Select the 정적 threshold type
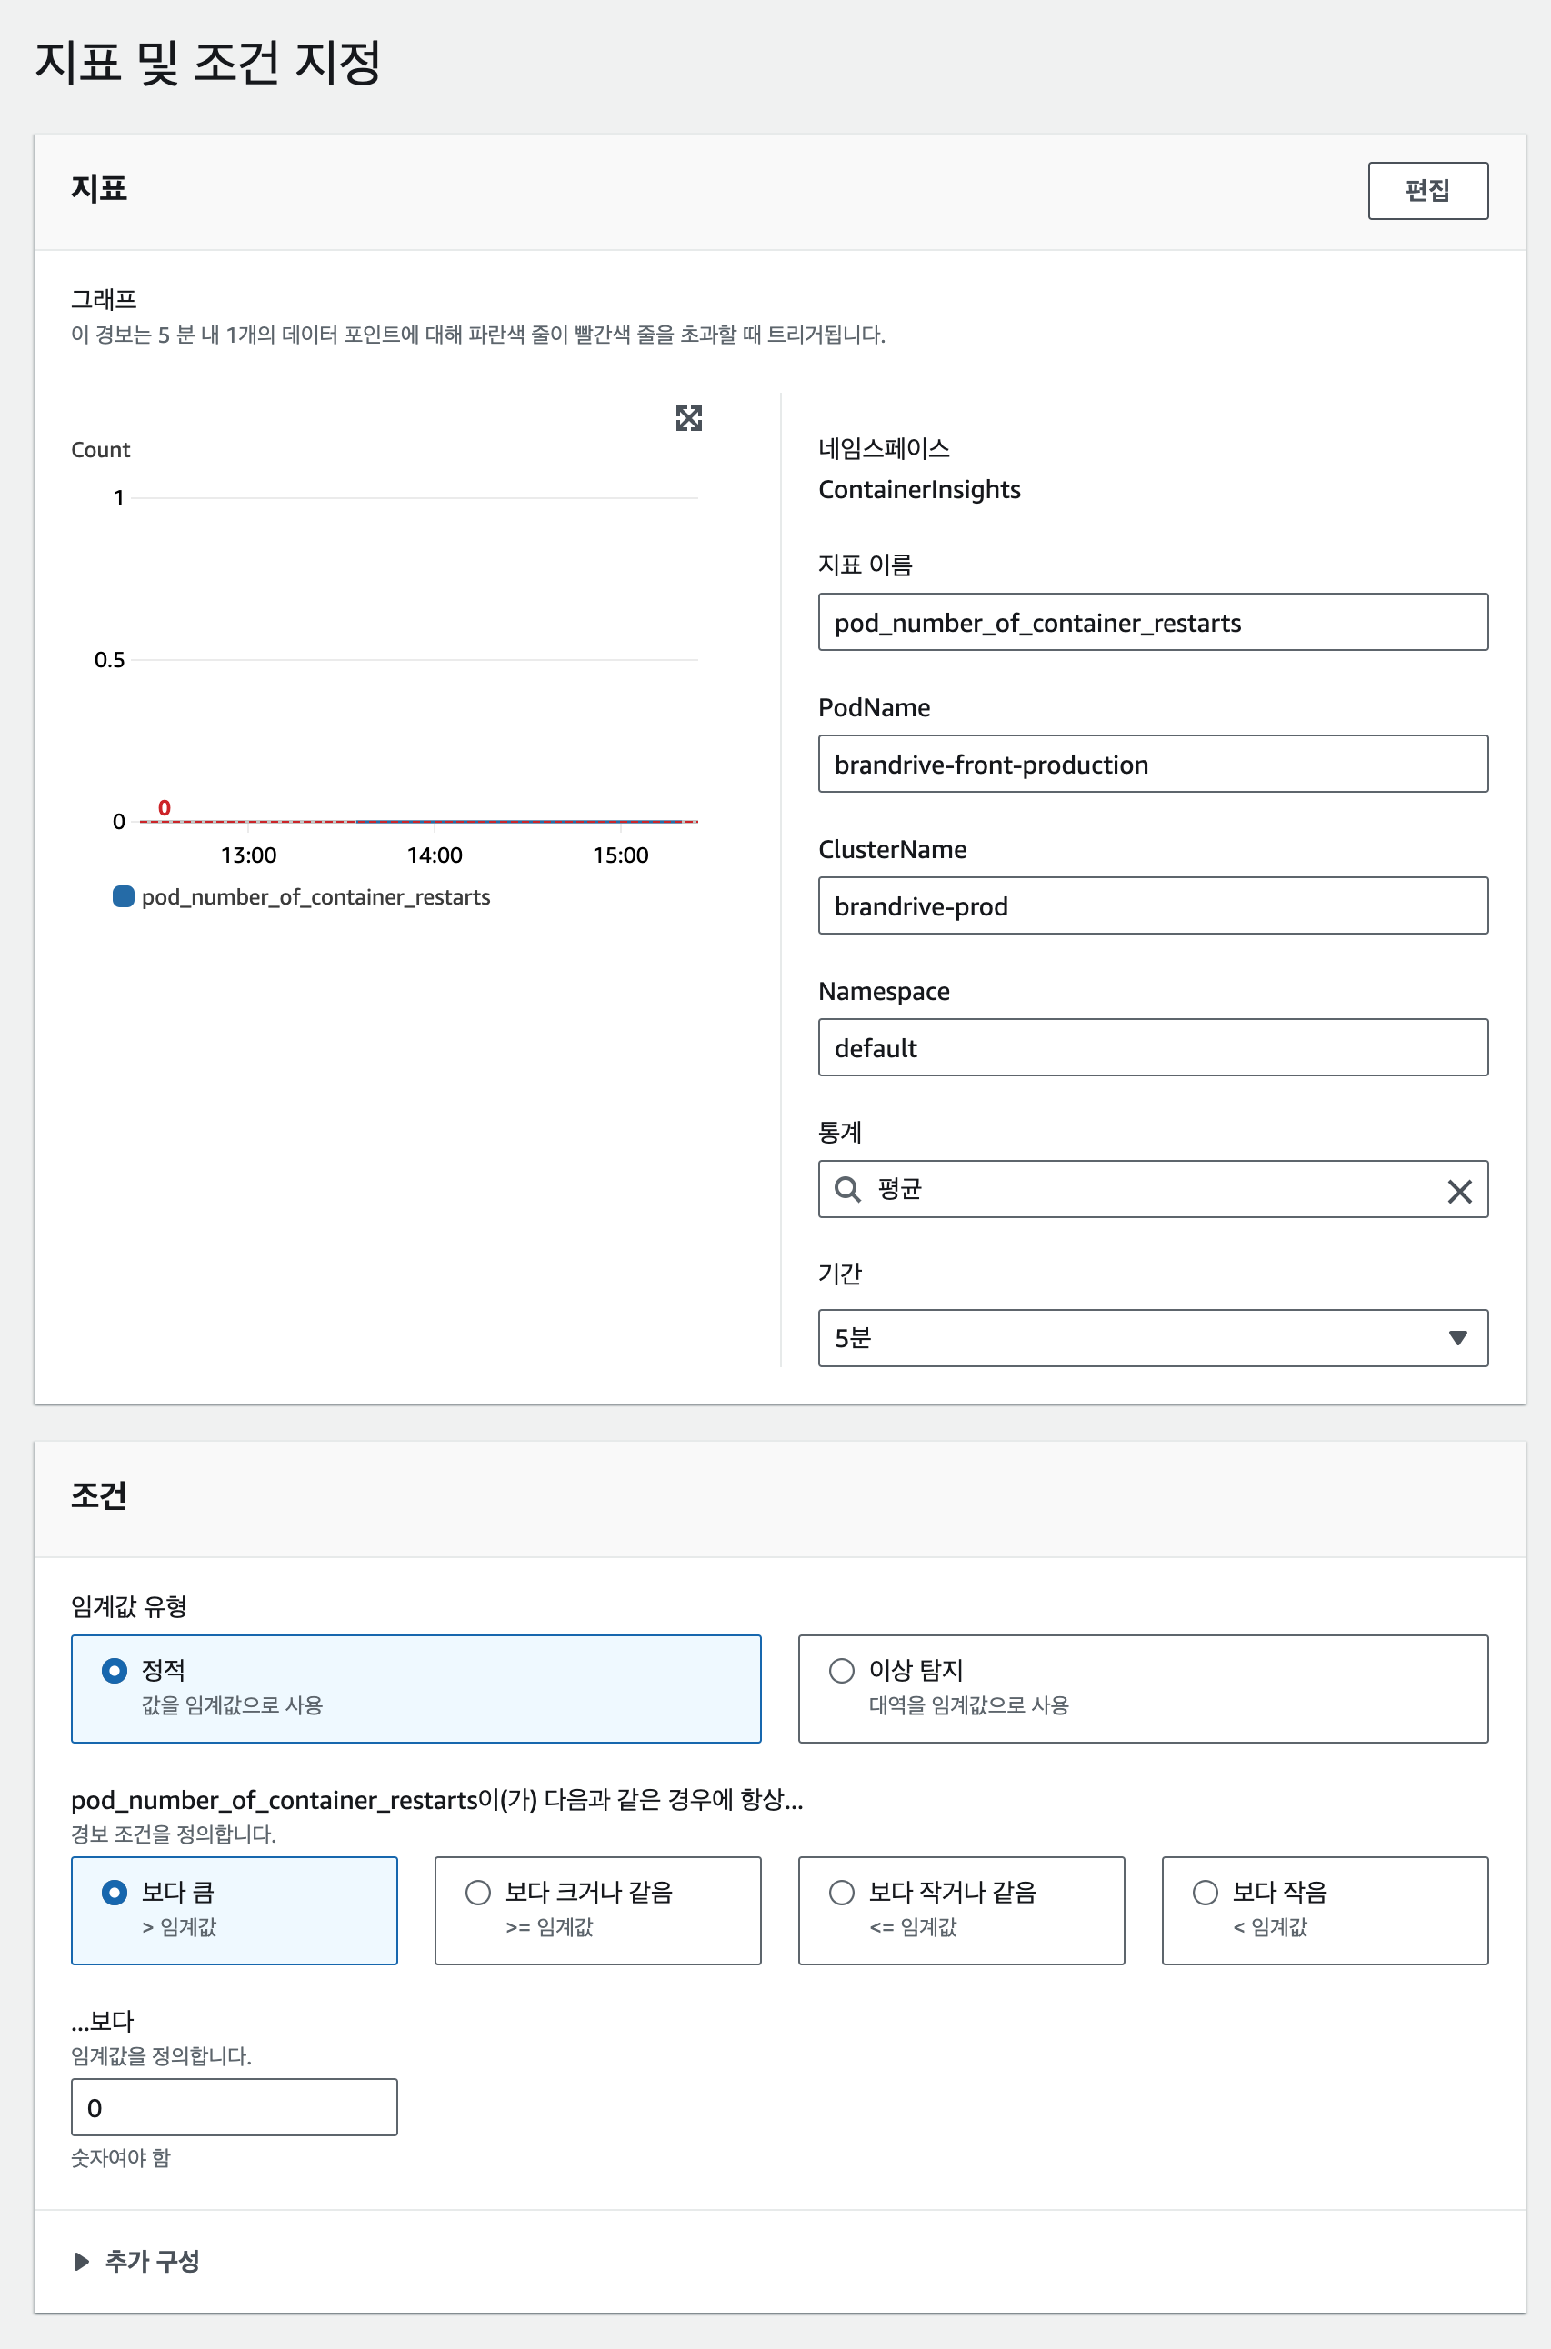The width and height of the screenshot is (1551, 2349). pos(415,1688)
